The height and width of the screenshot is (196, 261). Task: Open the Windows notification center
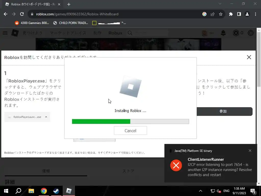(253, 191)
